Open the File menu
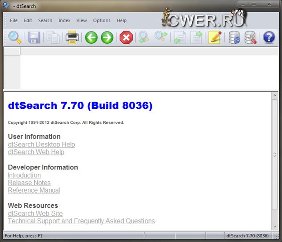This screenshot has height=242, width=282. tap(14, 20)
